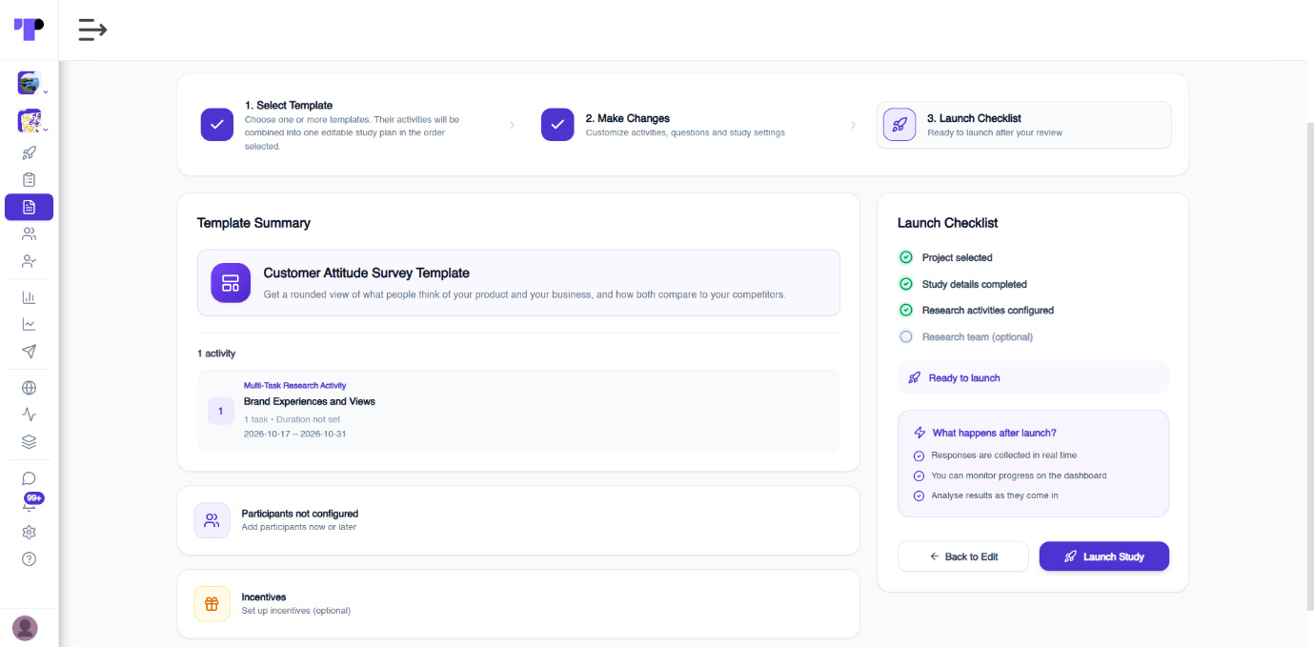Click the purple app logo at top left
The image size is (1314, 647).
pos(29,30)
